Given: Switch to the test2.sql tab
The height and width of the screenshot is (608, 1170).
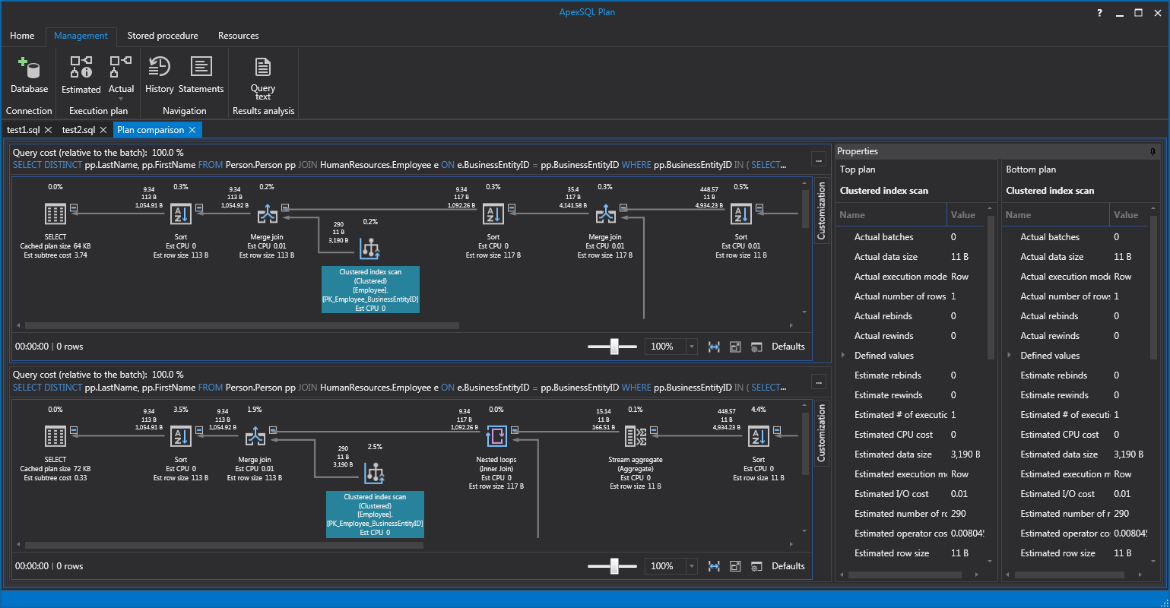Looking at the screenshot, I should (x=78, y=130).
